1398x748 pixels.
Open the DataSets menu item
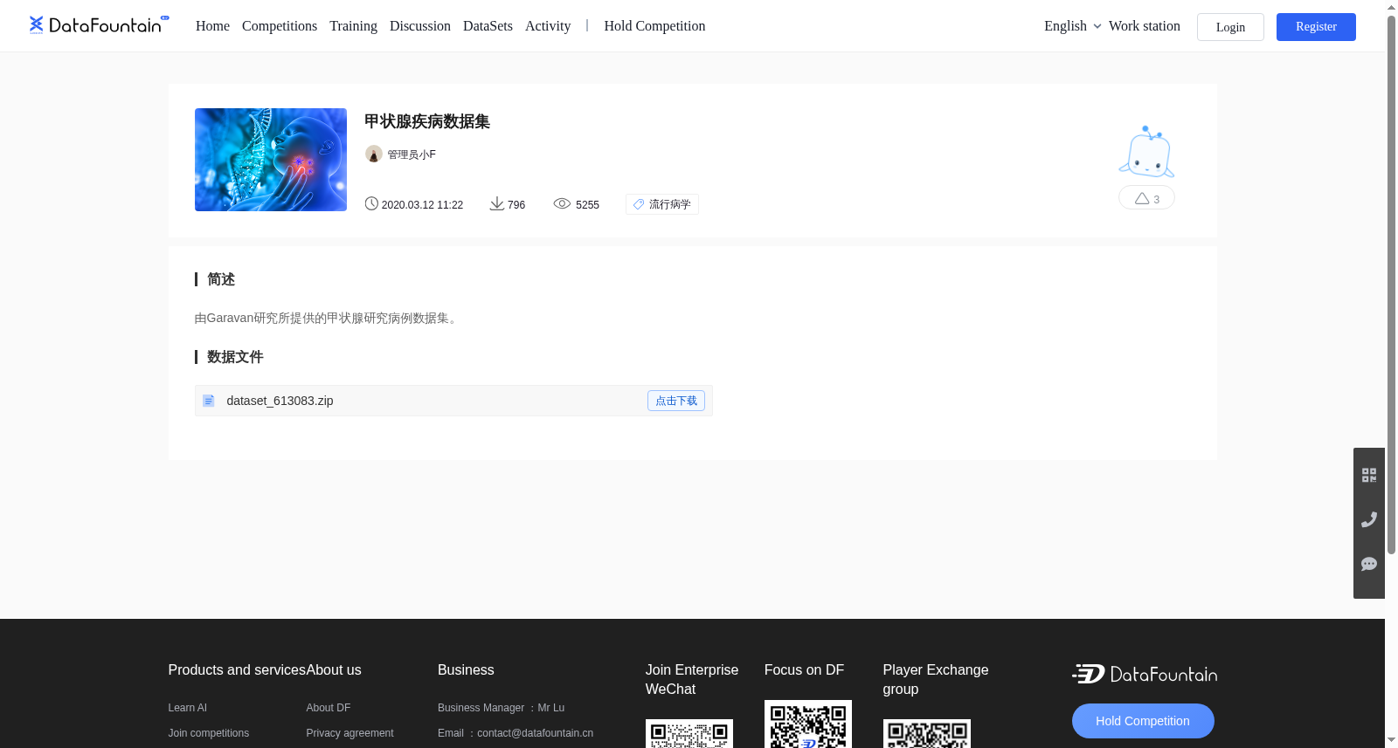coord(488,26)
